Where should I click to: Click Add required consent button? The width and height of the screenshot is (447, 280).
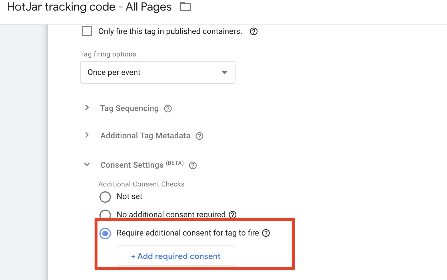point(176,256)
